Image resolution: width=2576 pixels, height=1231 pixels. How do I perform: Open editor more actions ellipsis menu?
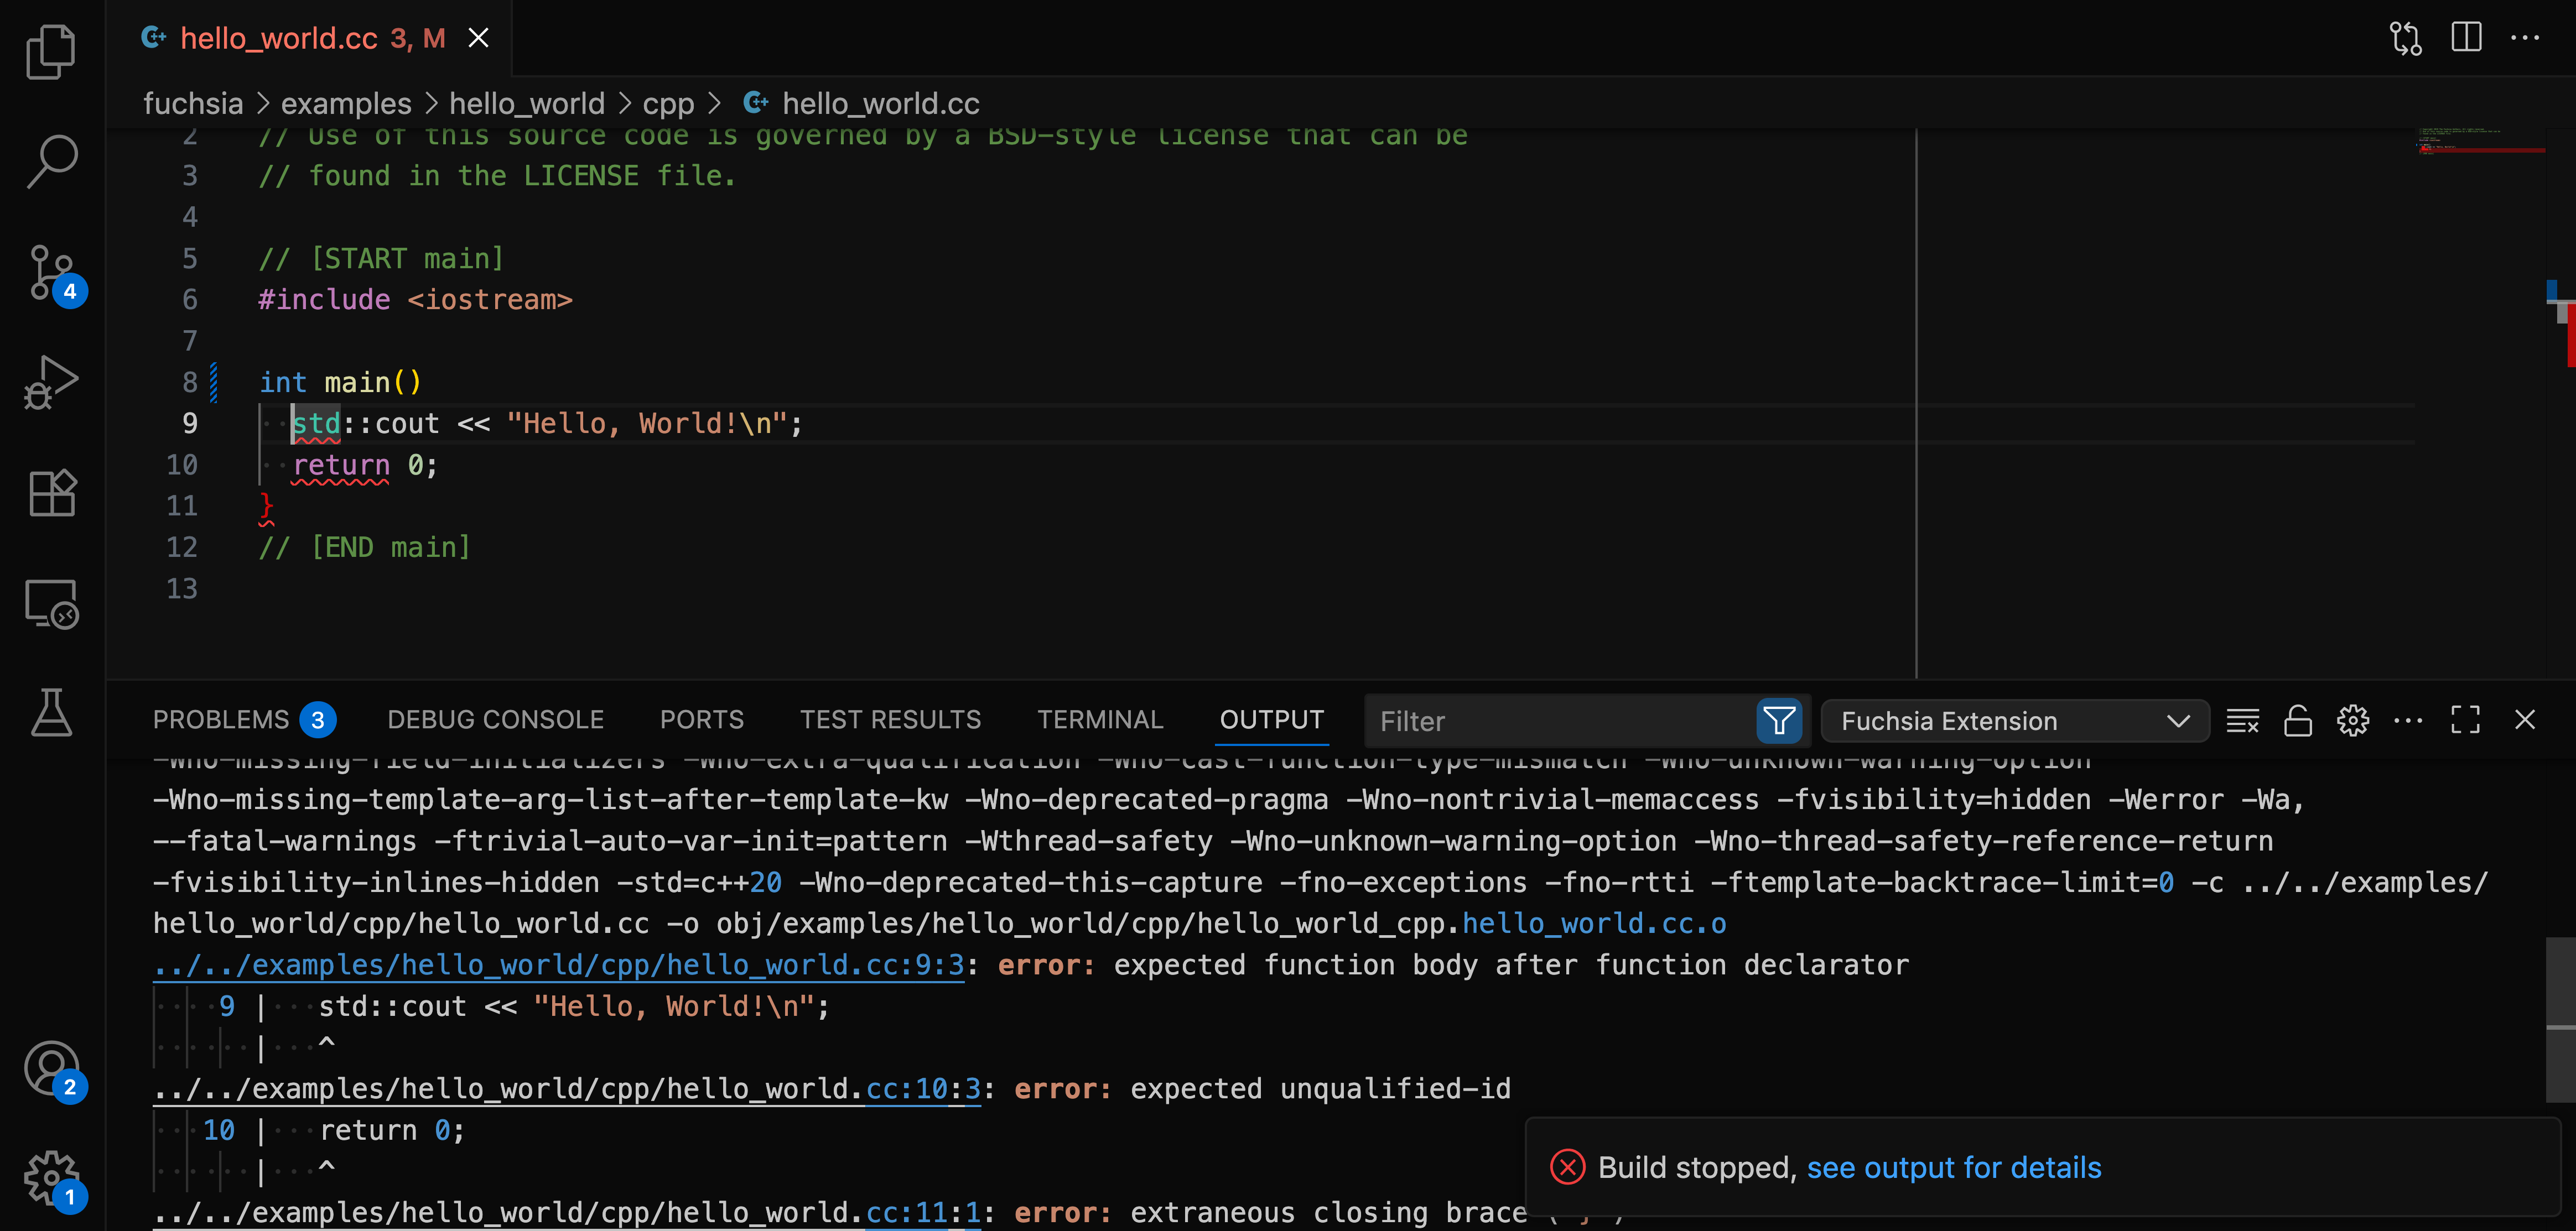point(2527,37)
